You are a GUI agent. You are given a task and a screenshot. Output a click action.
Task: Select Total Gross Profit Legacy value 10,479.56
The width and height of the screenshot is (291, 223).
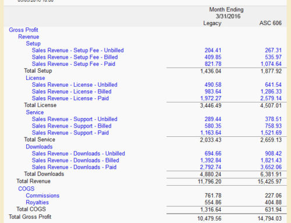click(210, 218)
